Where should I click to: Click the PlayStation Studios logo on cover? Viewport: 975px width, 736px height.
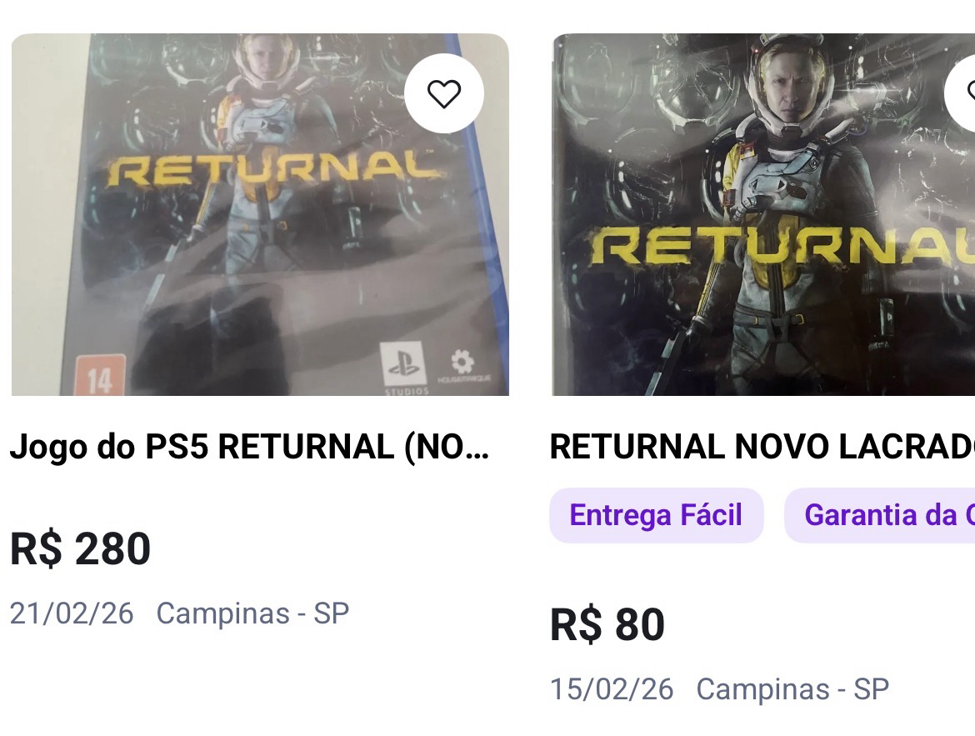404,368
